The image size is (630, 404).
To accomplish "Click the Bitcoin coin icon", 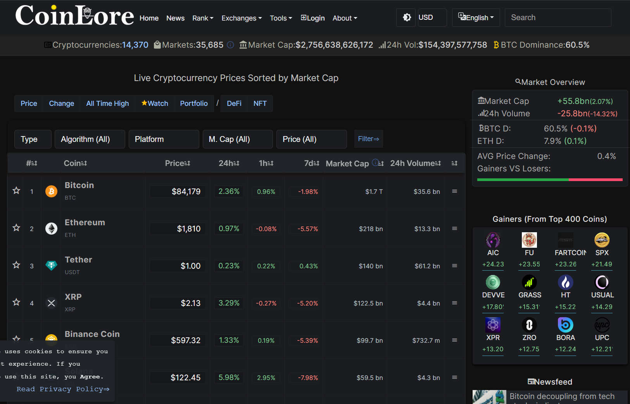I will pos(51,191).
